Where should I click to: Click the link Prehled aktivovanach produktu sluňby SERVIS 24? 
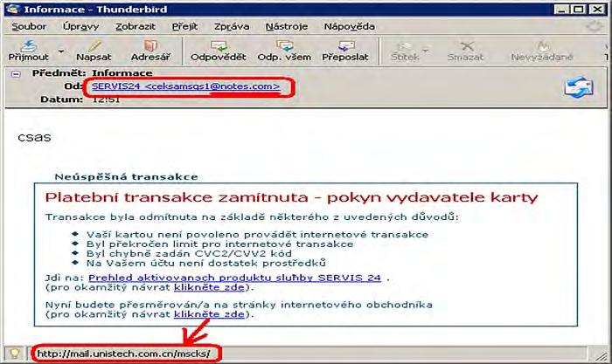234,278
